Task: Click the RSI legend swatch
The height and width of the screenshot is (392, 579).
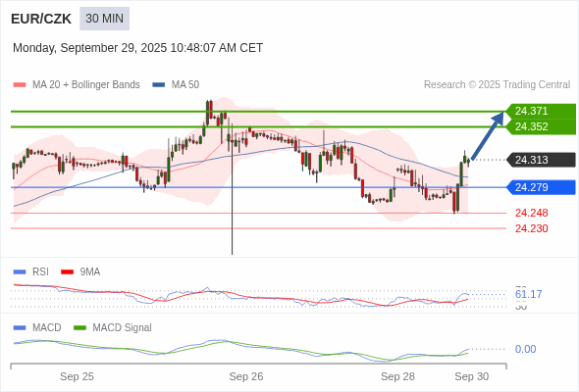Action: (x=20, y=272)
